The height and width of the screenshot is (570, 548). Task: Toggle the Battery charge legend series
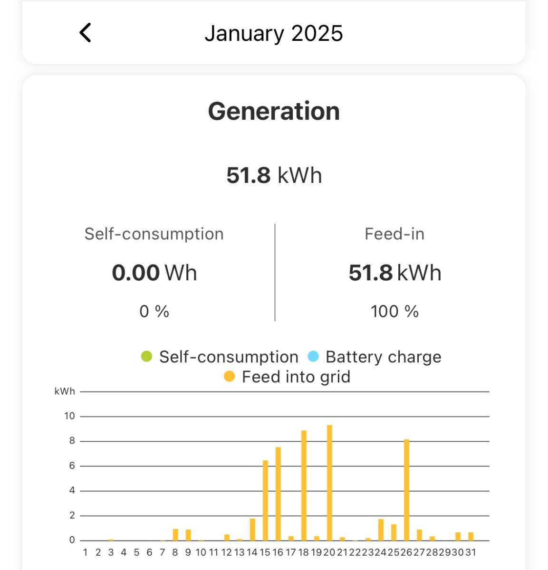[x=383, y=357]
